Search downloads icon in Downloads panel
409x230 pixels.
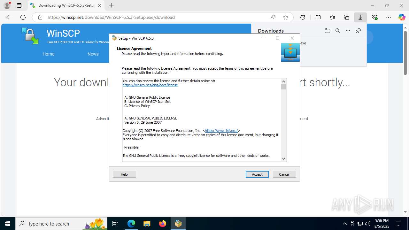point(337,31)
